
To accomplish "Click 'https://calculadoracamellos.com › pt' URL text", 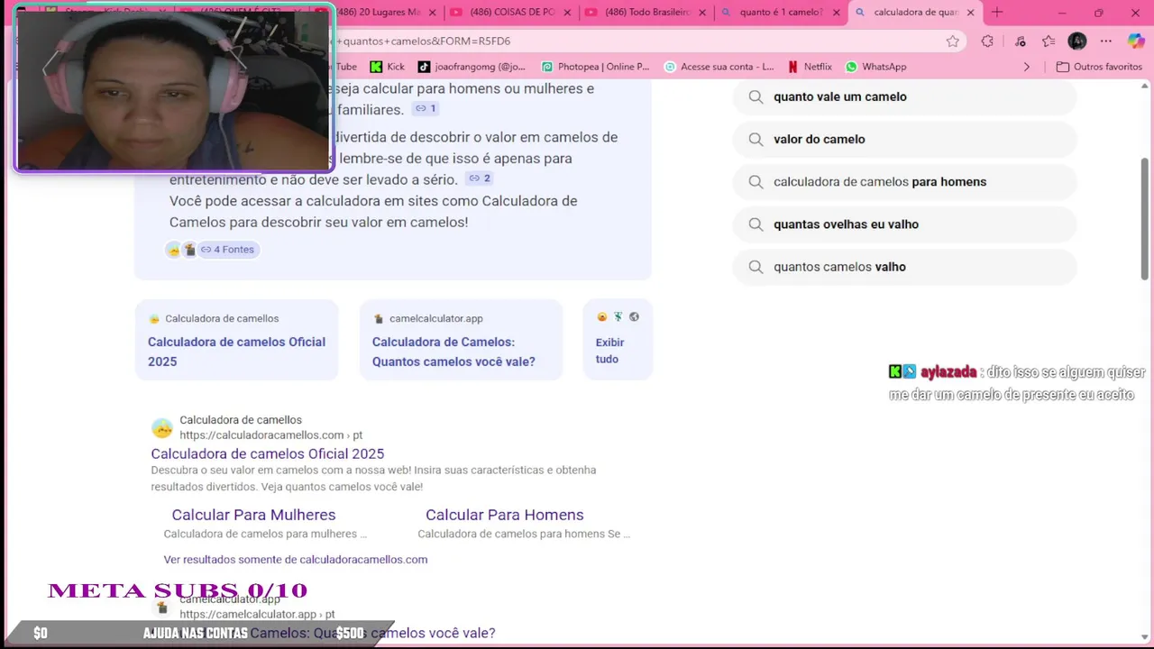I will pos(270,435).
